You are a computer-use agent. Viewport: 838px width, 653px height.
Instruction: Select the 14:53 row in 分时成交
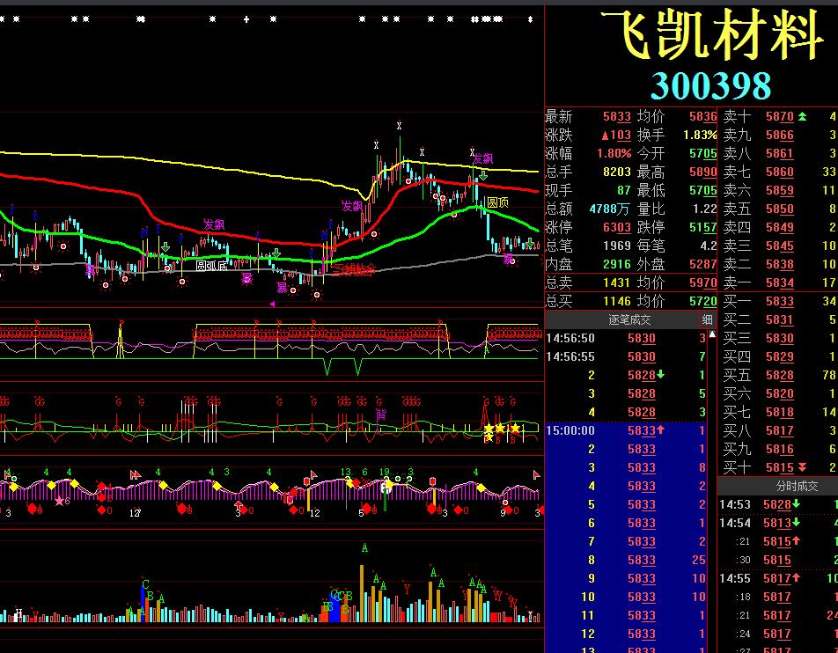(x=778, y=504)
